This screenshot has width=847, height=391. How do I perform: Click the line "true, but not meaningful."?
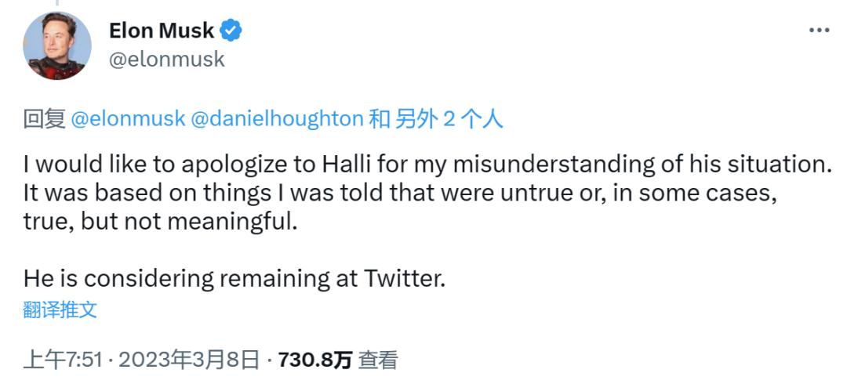[161, 221]
